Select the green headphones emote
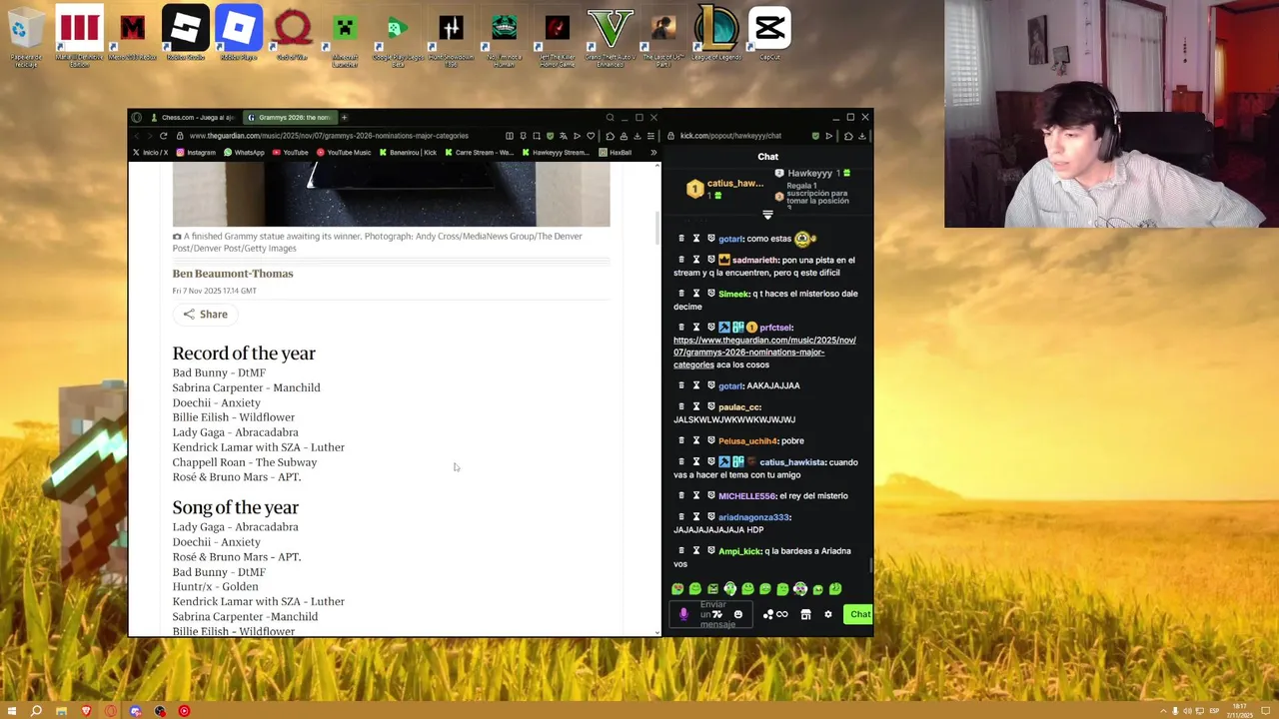Viewport: 1279px width, 719px height. point(729,589)
